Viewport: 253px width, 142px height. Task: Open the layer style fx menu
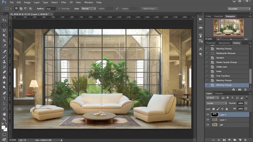(219, 140)
